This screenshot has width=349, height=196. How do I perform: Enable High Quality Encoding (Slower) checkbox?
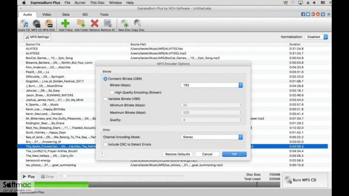(112, 92)
